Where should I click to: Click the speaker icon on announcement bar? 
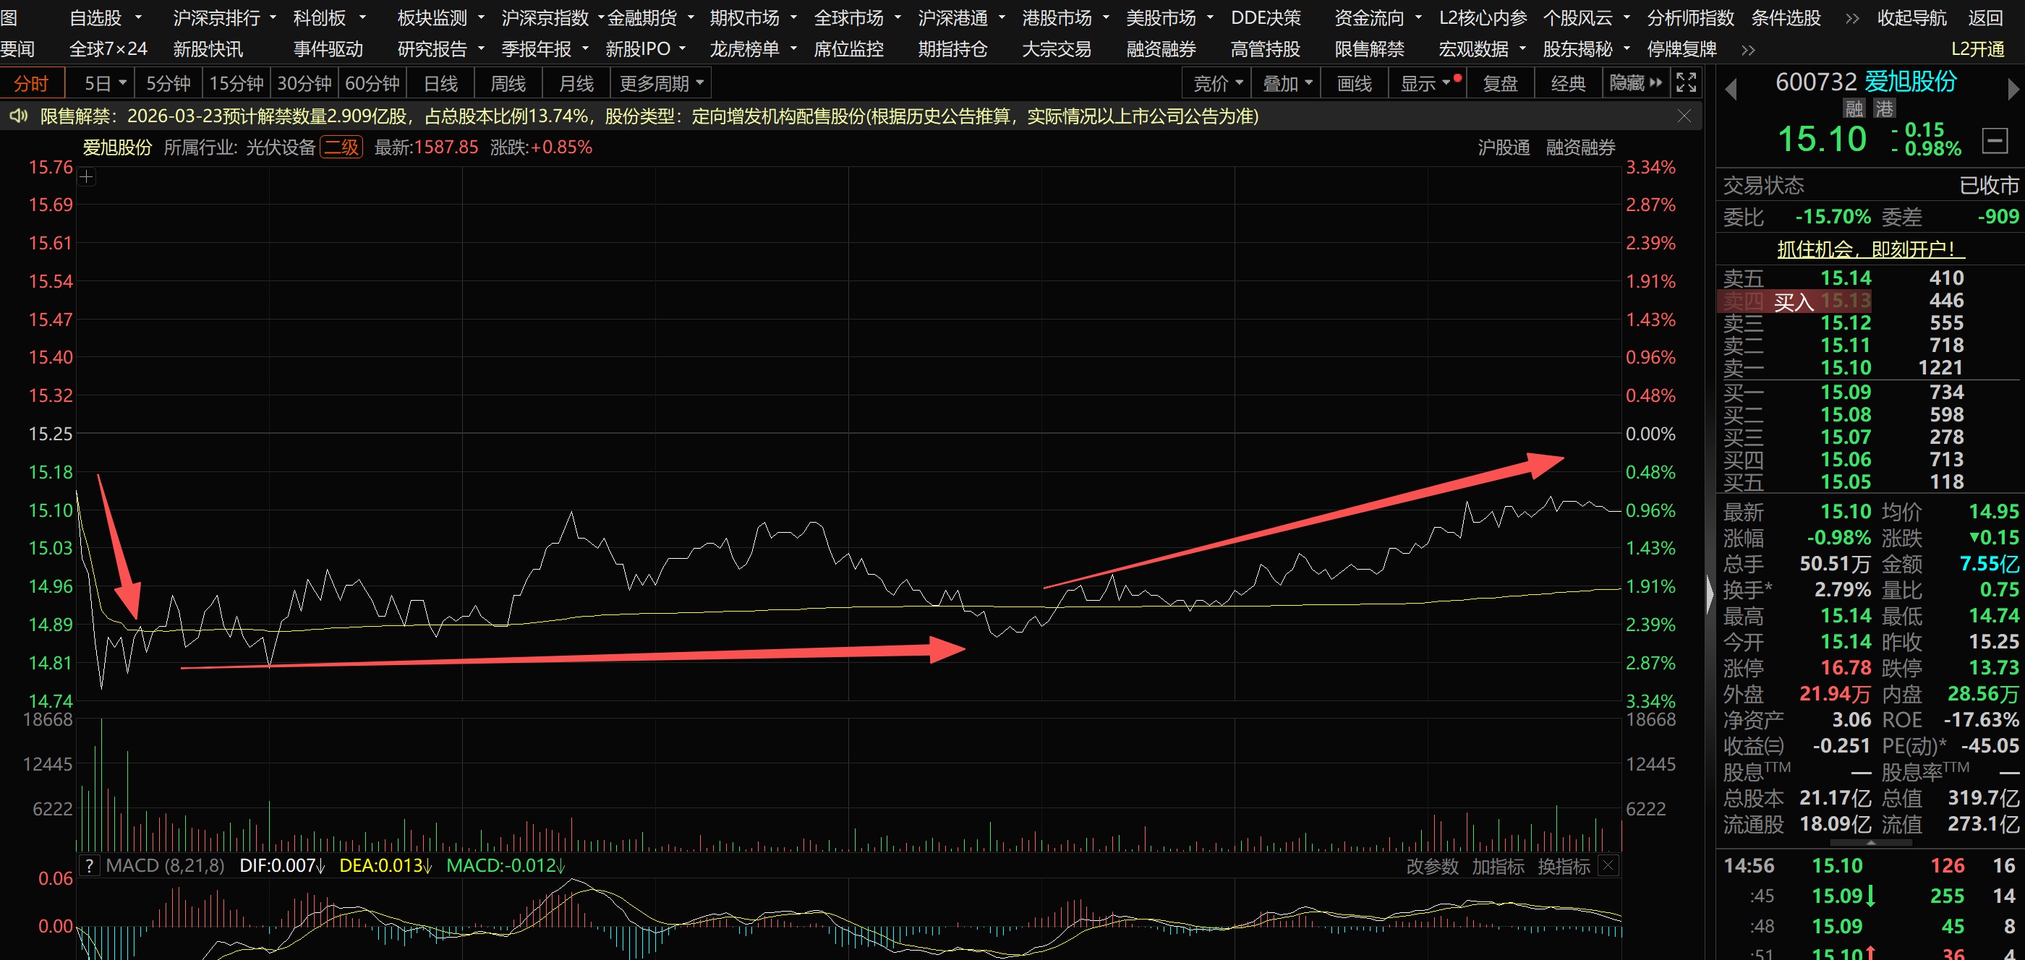[17, 116]
